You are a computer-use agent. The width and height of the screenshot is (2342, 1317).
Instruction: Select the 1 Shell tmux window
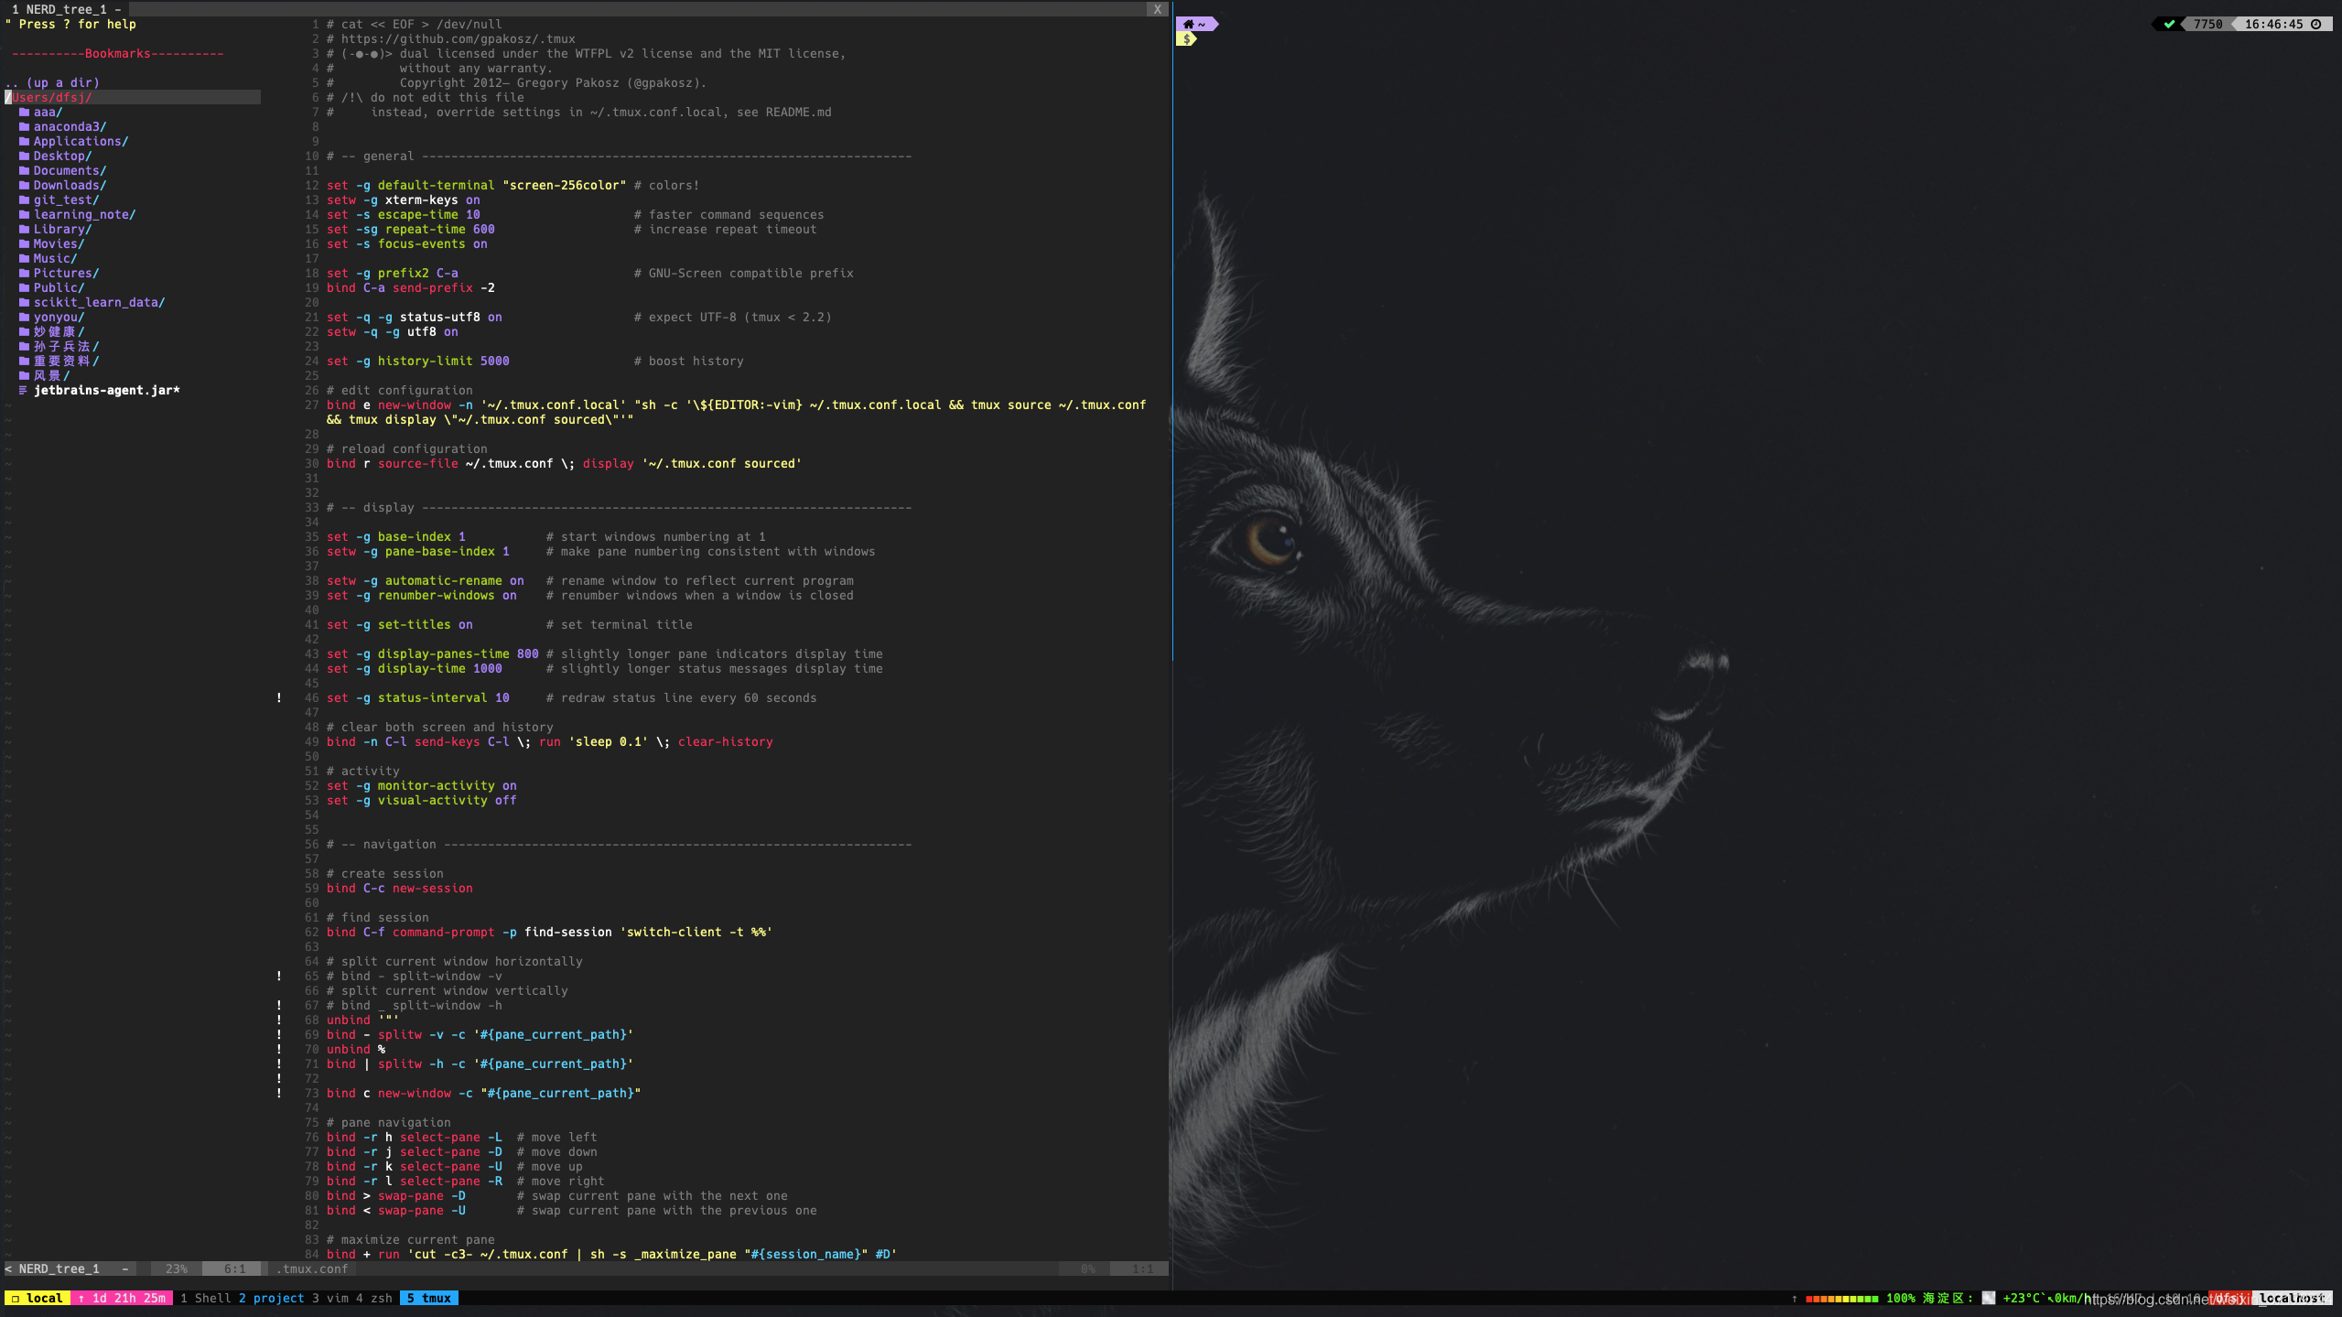[205, 1298]
